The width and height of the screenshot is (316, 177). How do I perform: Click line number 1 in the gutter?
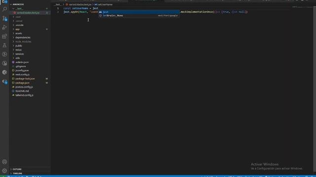coord(58,8)
